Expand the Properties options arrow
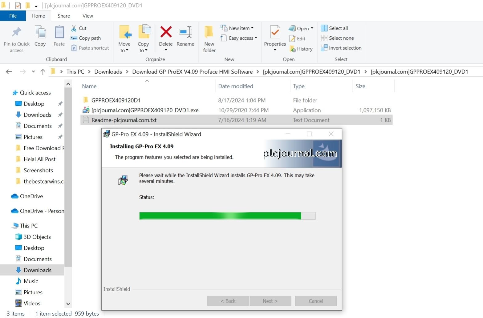 click(x=275, y=50)
